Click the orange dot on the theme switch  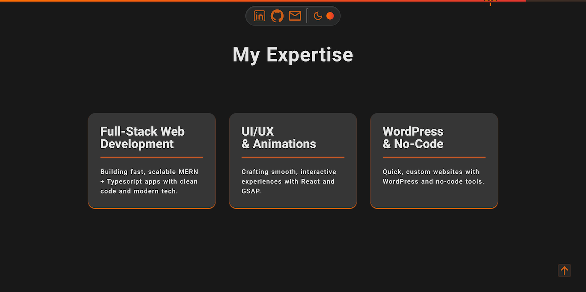coord(330,16)
